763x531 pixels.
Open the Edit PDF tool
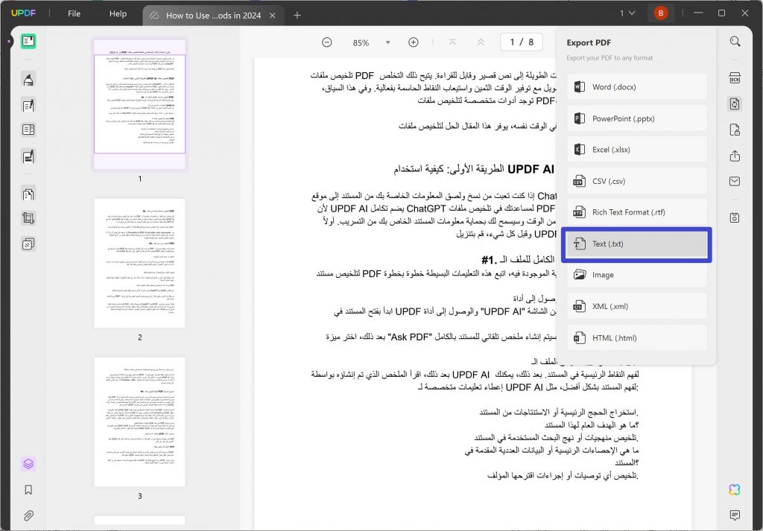coord(28,105)
